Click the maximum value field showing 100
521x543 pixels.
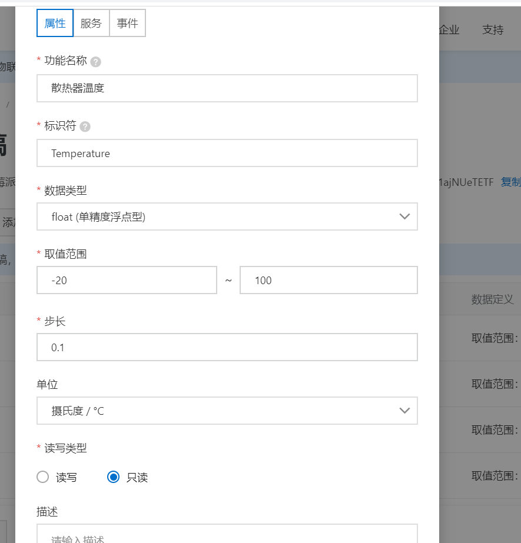point(328,280)
